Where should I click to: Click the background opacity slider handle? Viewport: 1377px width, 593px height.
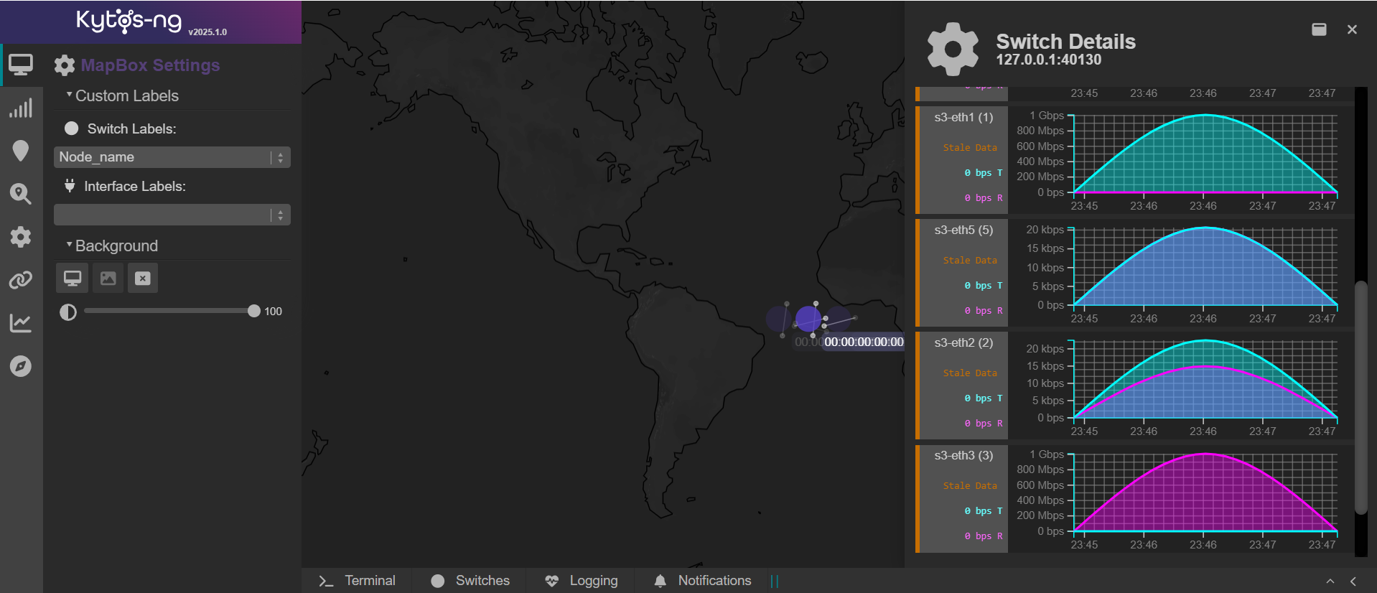253,311
